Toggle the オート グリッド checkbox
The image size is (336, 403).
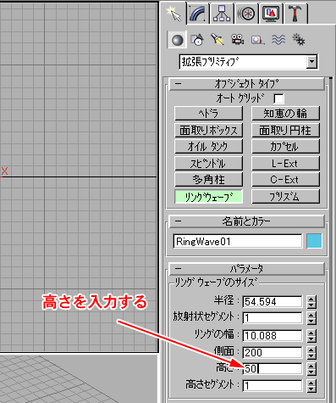[278, 98]
